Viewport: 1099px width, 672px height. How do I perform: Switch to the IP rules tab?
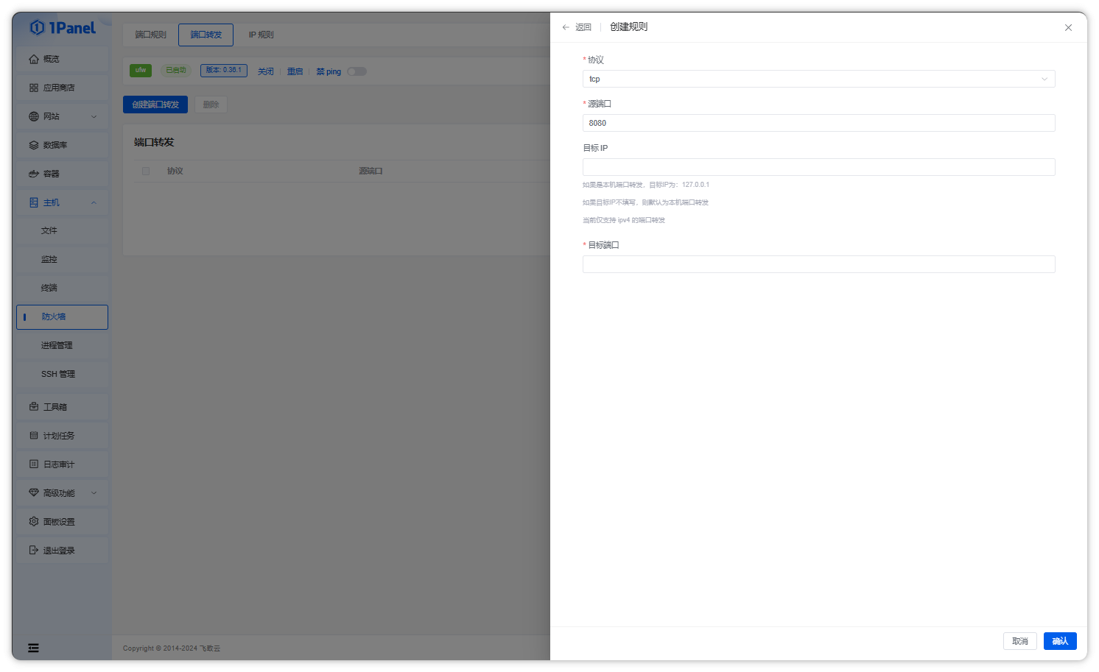(261, 35)
